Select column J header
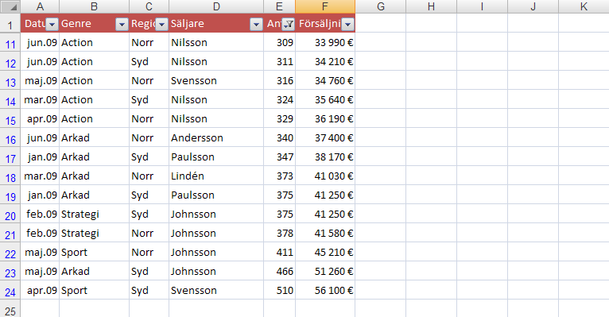Screen dimensions: 609x317 click(533, 6)
